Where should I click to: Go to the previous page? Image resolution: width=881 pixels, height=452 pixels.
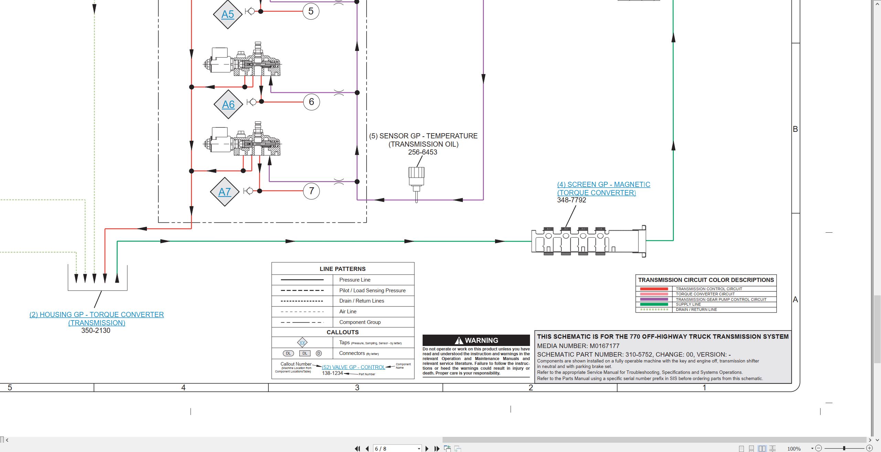tap(367, 449)
